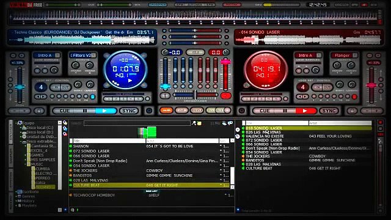Screen dimensions: 391x220
Task: Select the CUMBIA folder
Action: pyautogui.click(x=43, y=169)
